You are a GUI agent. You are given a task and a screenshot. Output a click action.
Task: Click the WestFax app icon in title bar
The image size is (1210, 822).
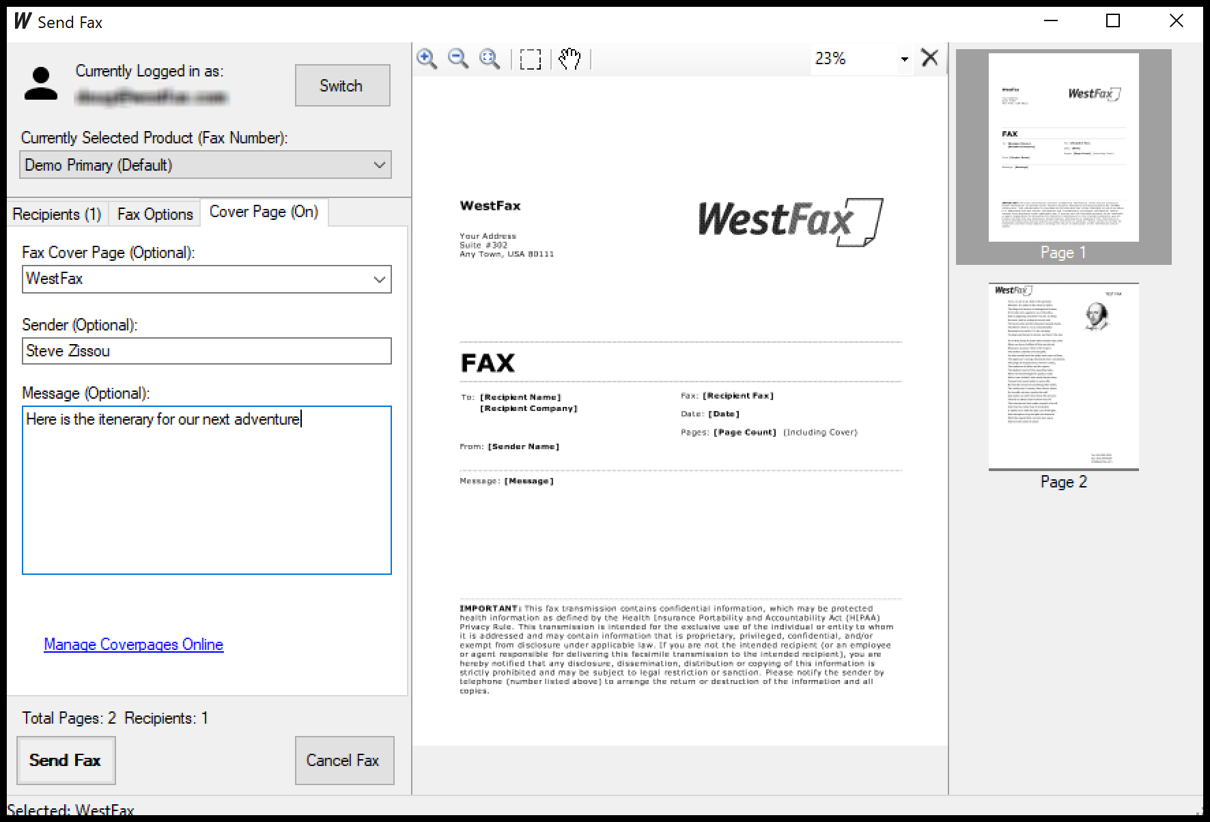23,22
